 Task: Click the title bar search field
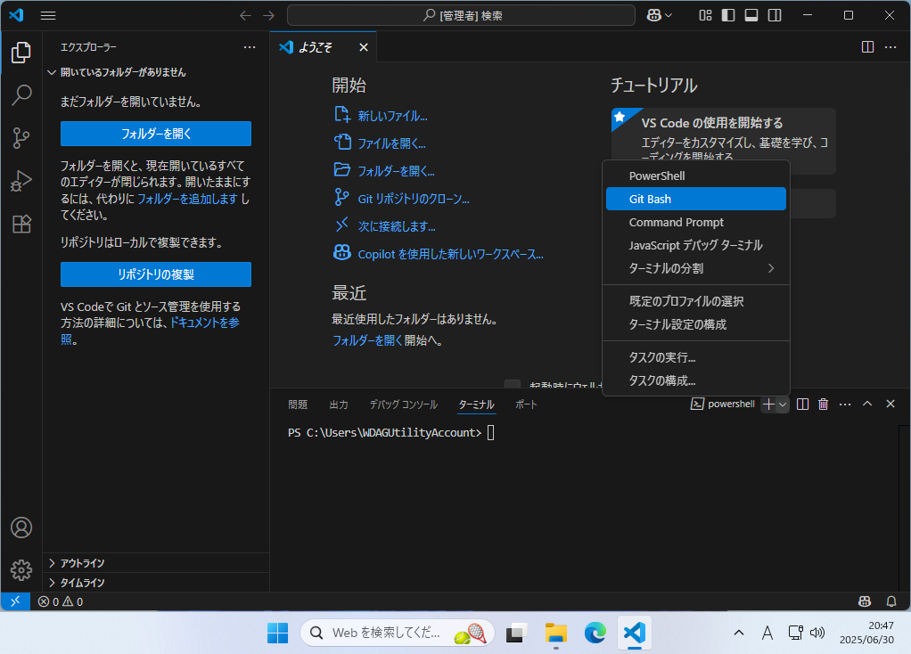(x=461, y=16)
